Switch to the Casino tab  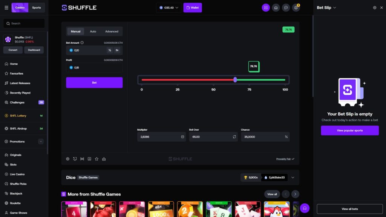(x=20, y=8)
